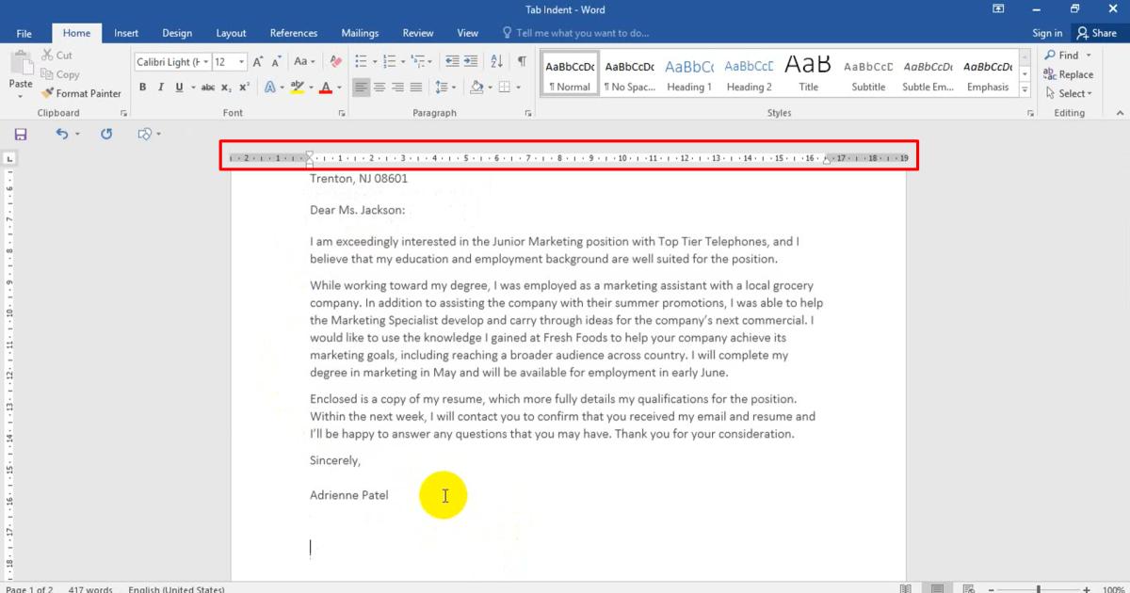Apply Text Effects glowing A
Image resolution: width=1130 pixels, height=593 pixels.
269,88
